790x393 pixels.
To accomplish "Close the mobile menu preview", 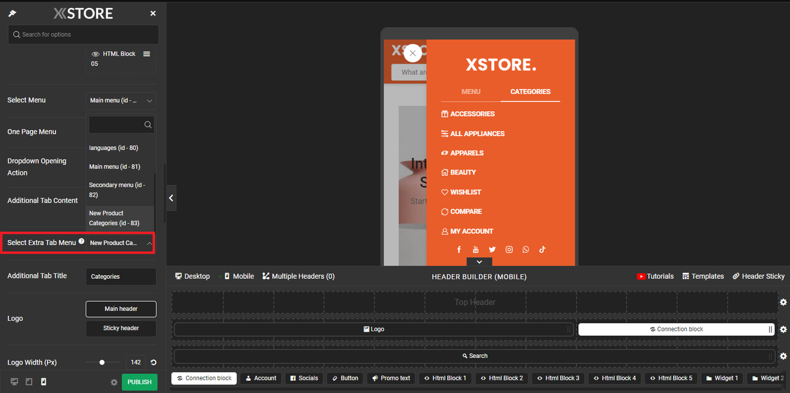I will (x=413, y=53).
